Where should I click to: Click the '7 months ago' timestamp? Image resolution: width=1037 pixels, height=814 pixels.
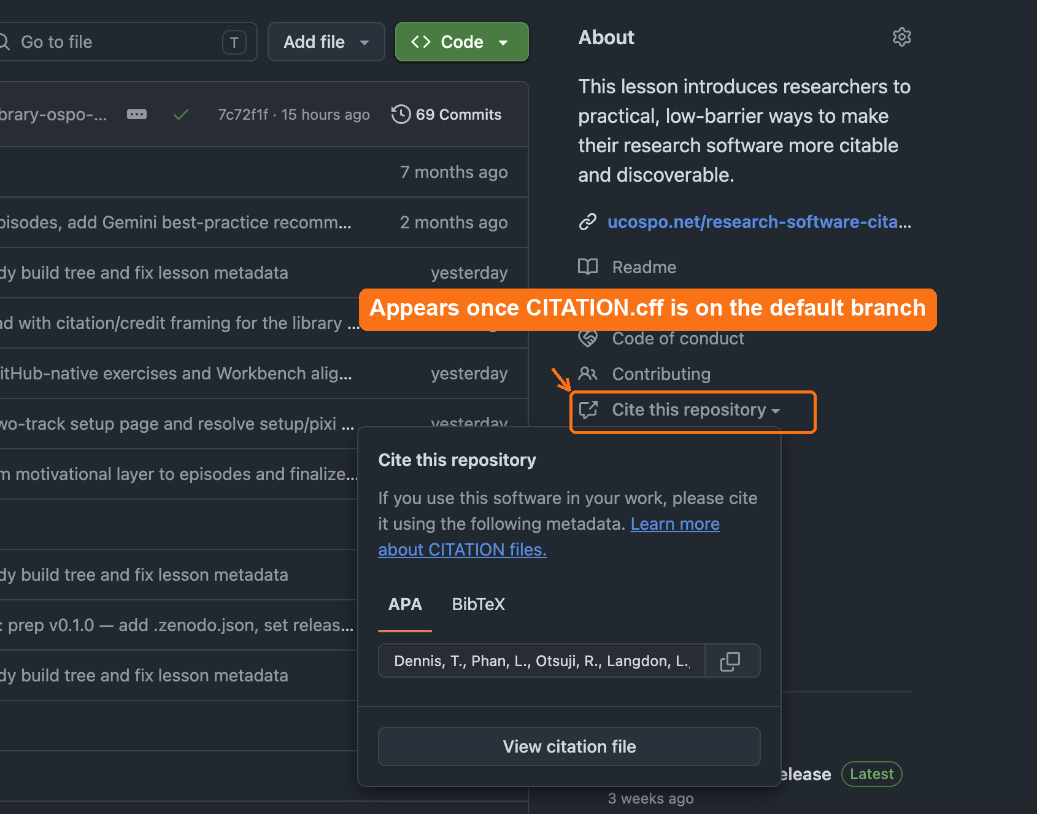[x=454, y=172]
